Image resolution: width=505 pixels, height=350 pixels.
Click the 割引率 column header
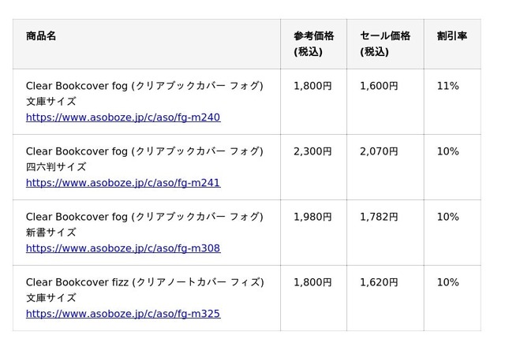click(x=451, y=36)
